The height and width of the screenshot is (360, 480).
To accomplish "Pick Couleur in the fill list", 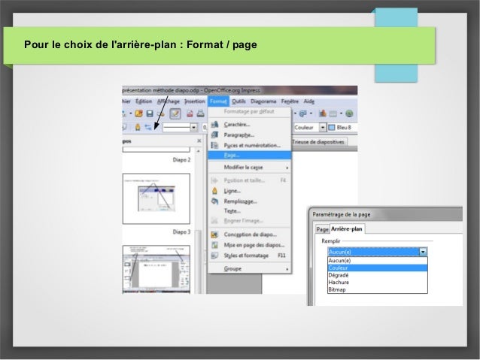I will (x=377, y=268).
